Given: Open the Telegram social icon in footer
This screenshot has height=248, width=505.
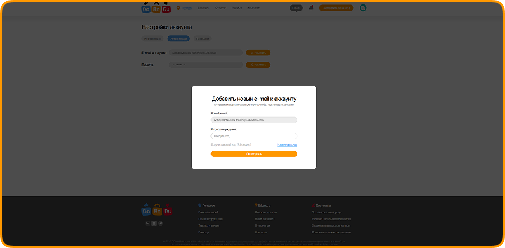Looking at the screenshot, I should (x=160, y=223).
